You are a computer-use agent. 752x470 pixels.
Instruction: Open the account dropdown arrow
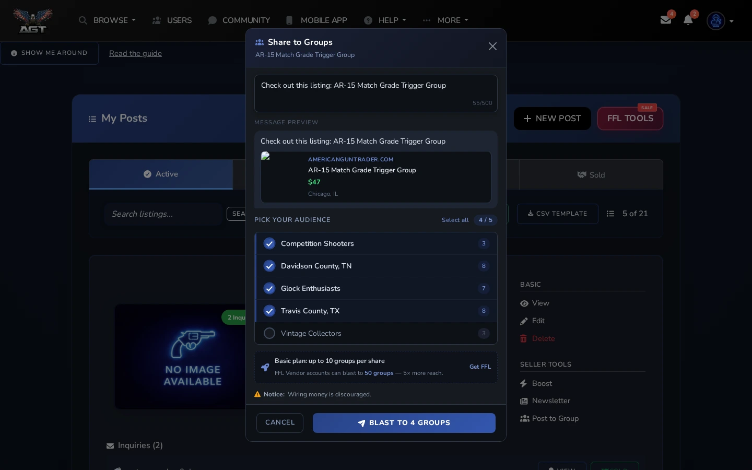click(732, 21)
